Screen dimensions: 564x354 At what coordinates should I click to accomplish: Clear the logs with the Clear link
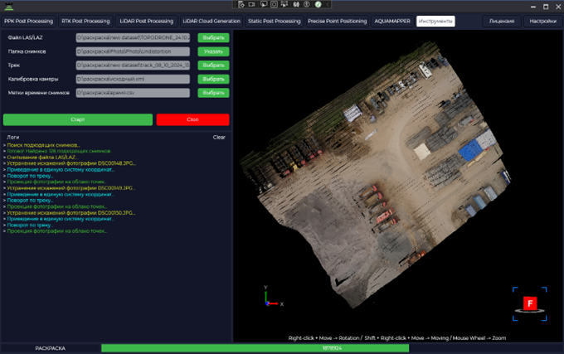point(219,138)
